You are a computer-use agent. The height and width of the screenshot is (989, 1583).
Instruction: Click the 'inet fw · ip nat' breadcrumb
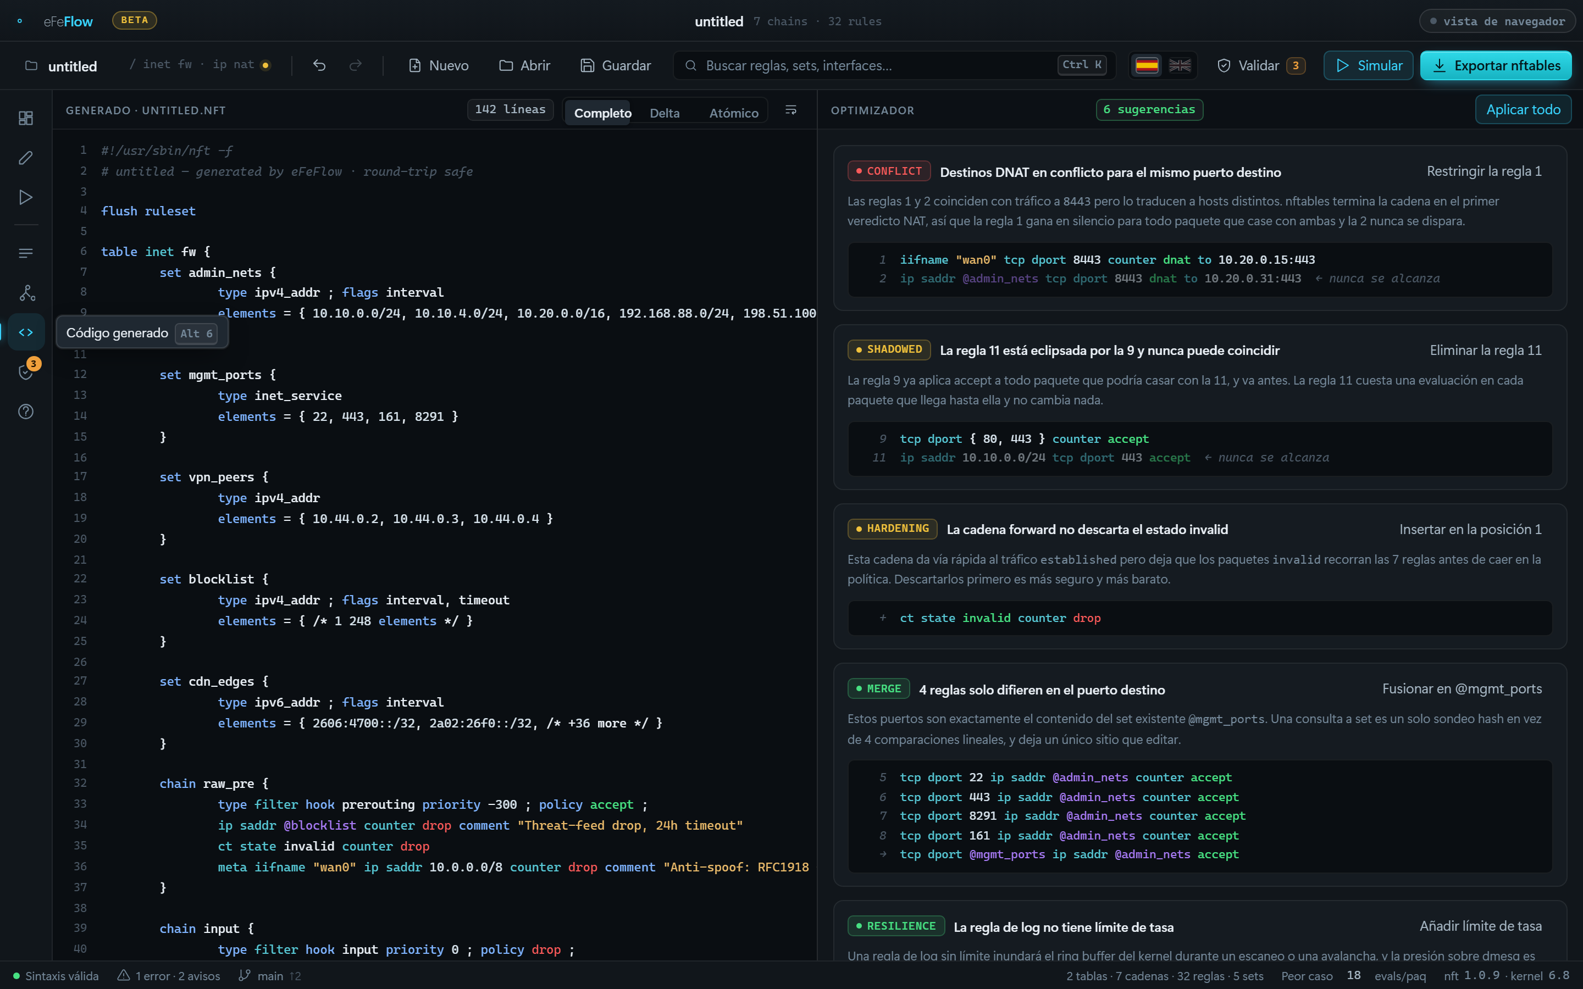198,65
